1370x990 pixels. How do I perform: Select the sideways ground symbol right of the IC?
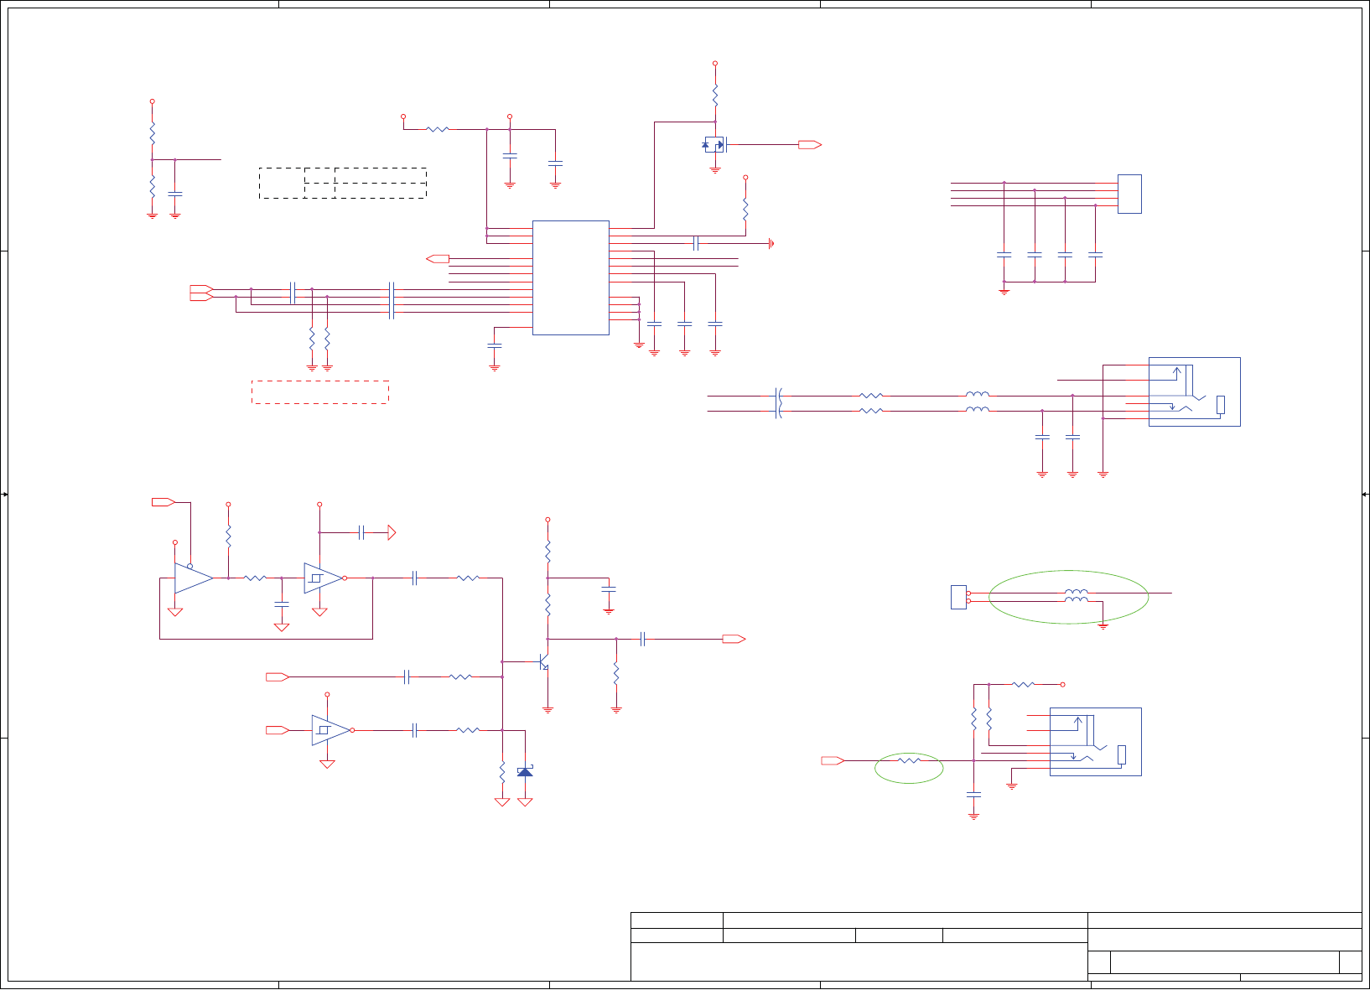pyautogui.click(x=771, y=243)
